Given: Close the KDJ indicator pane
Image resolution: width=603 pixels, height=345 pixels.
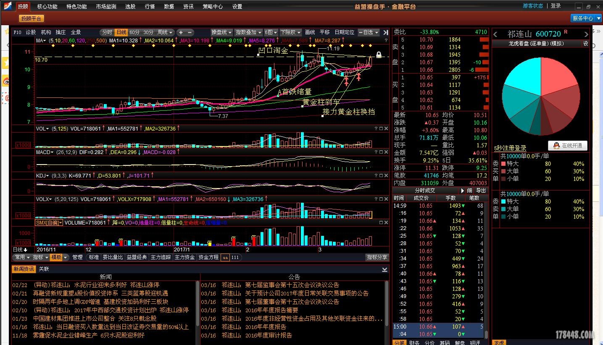Looking at the screenshot, I should tap(386, 175).
